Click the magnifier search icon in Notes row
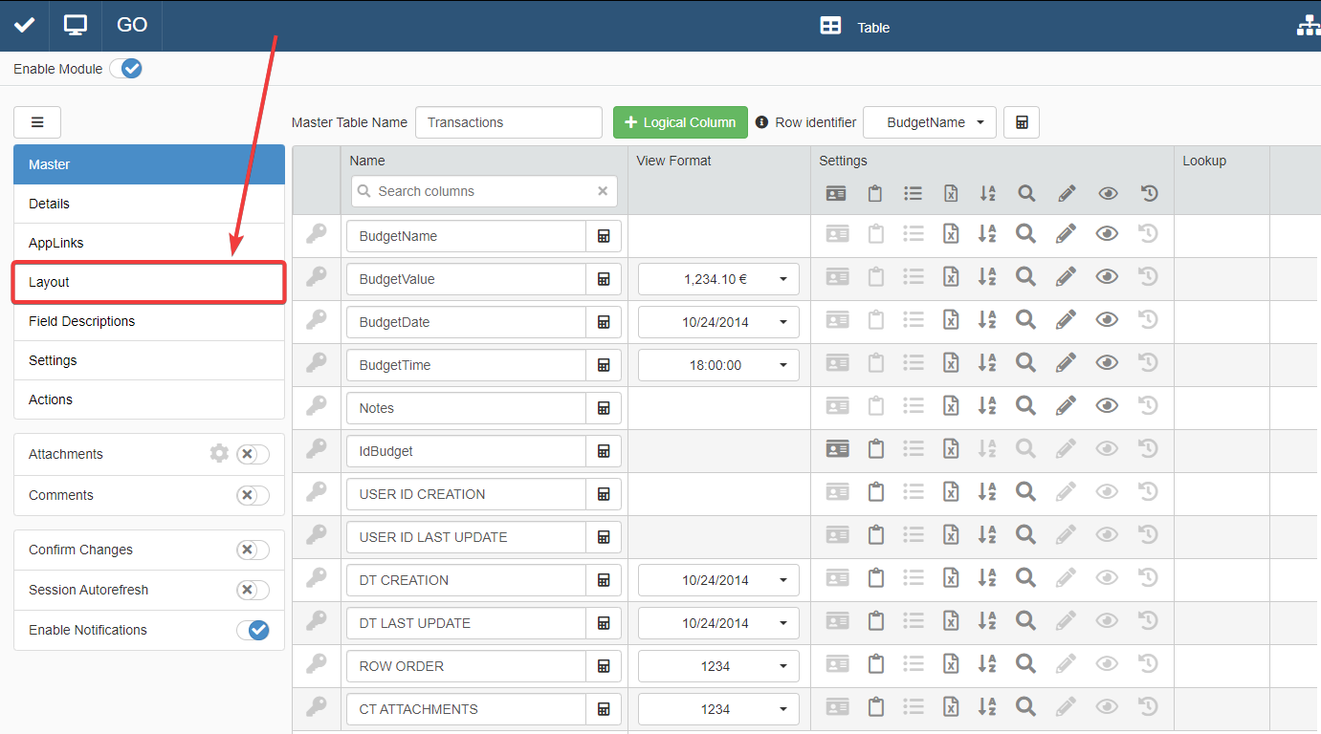1321x734 pixels. [1025, 406]
